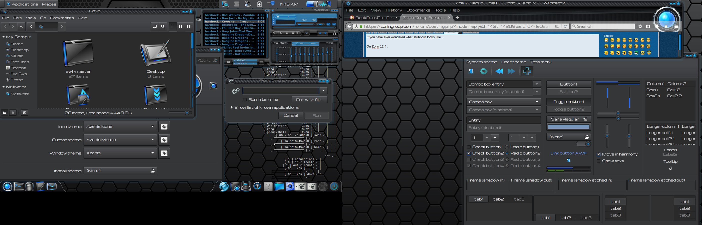The width and height of the screenshot is (702, 225).
Task: Open the trash can icon in bottom panel
Action: click(29, 186)
